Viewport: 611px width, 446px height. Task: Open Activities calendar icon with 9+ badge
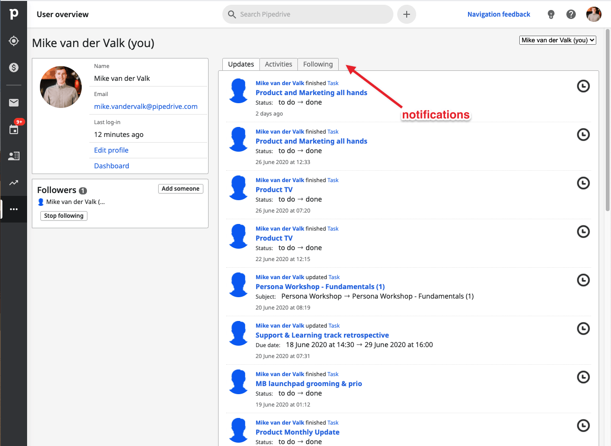pyautogui.click(x=14, y=129)
